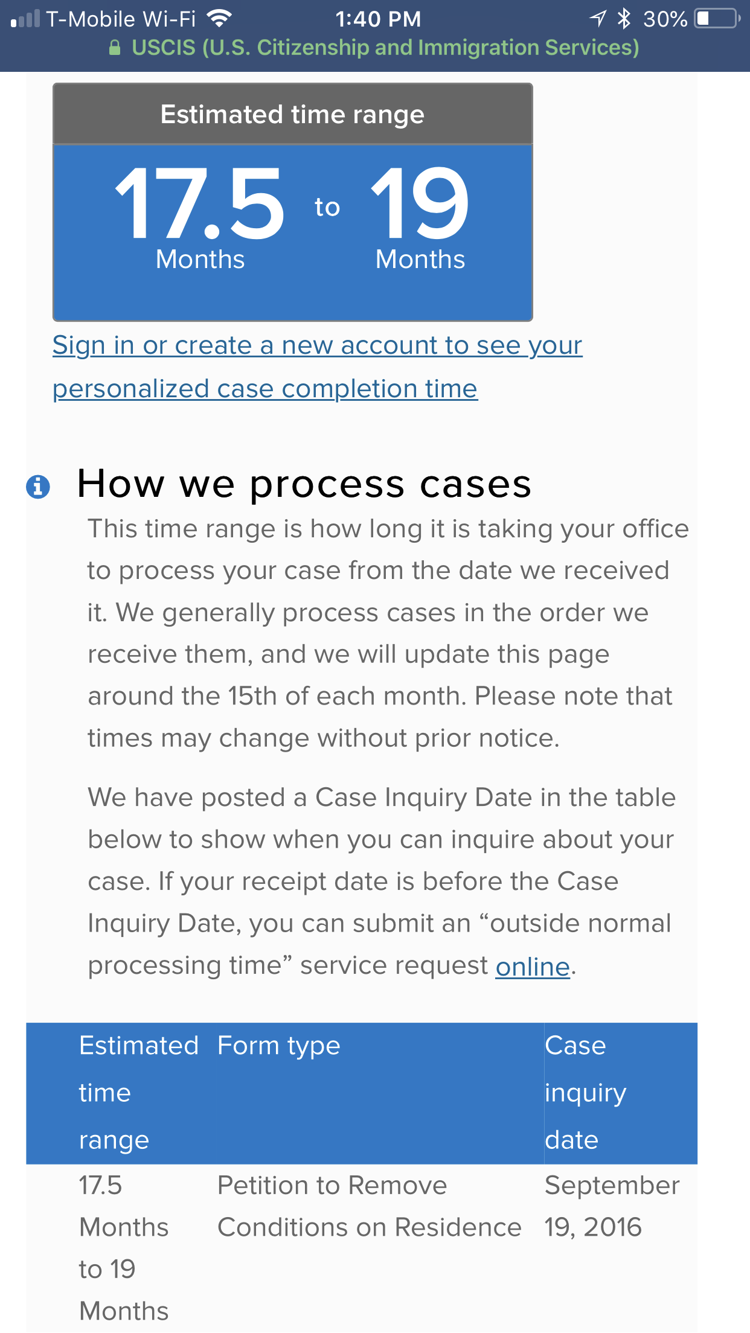Open sign in or create account link

318,367
